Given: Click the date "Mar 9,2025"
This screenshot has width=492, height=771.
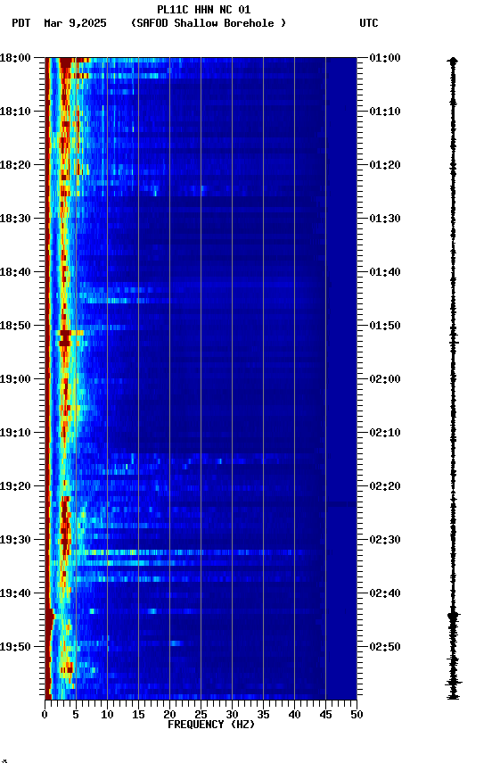Looking at the screenshot, I should [75, 23].
